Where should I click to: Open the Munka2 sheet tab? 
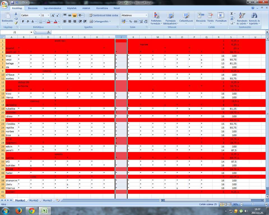point(34,200)
